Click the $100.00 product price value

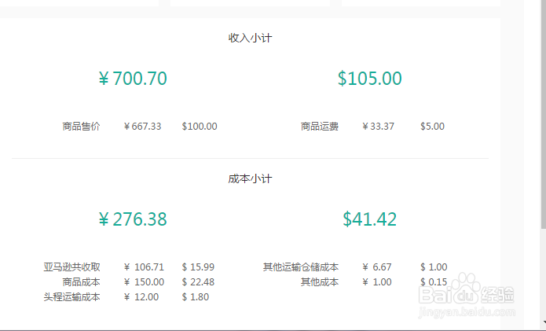tap(200, 126)
